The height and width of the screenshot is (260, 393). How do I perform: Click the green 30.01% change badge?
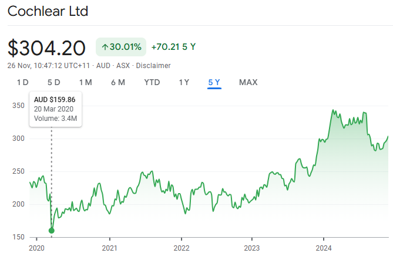pyautogui.click(x=121, y=47)
